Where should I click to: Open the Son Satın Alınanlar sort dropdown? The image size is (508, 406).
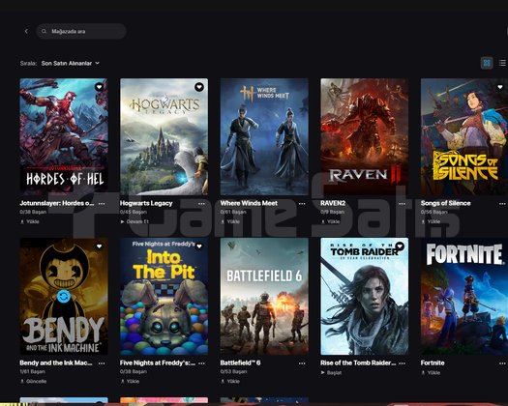[70, 63]
